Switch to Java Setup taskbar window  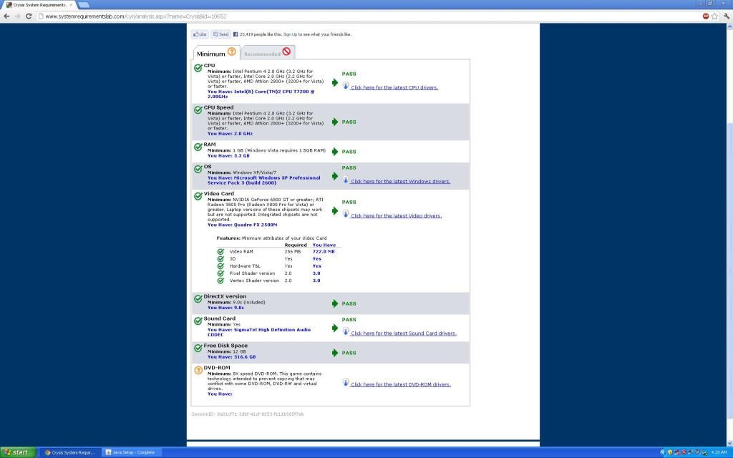coord(132,452)
